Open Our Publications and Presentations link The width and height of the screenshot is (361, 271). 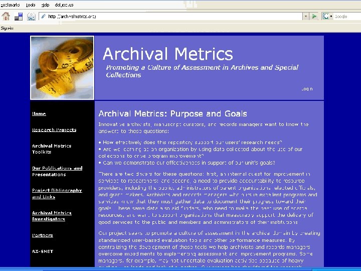pos(57,171)
